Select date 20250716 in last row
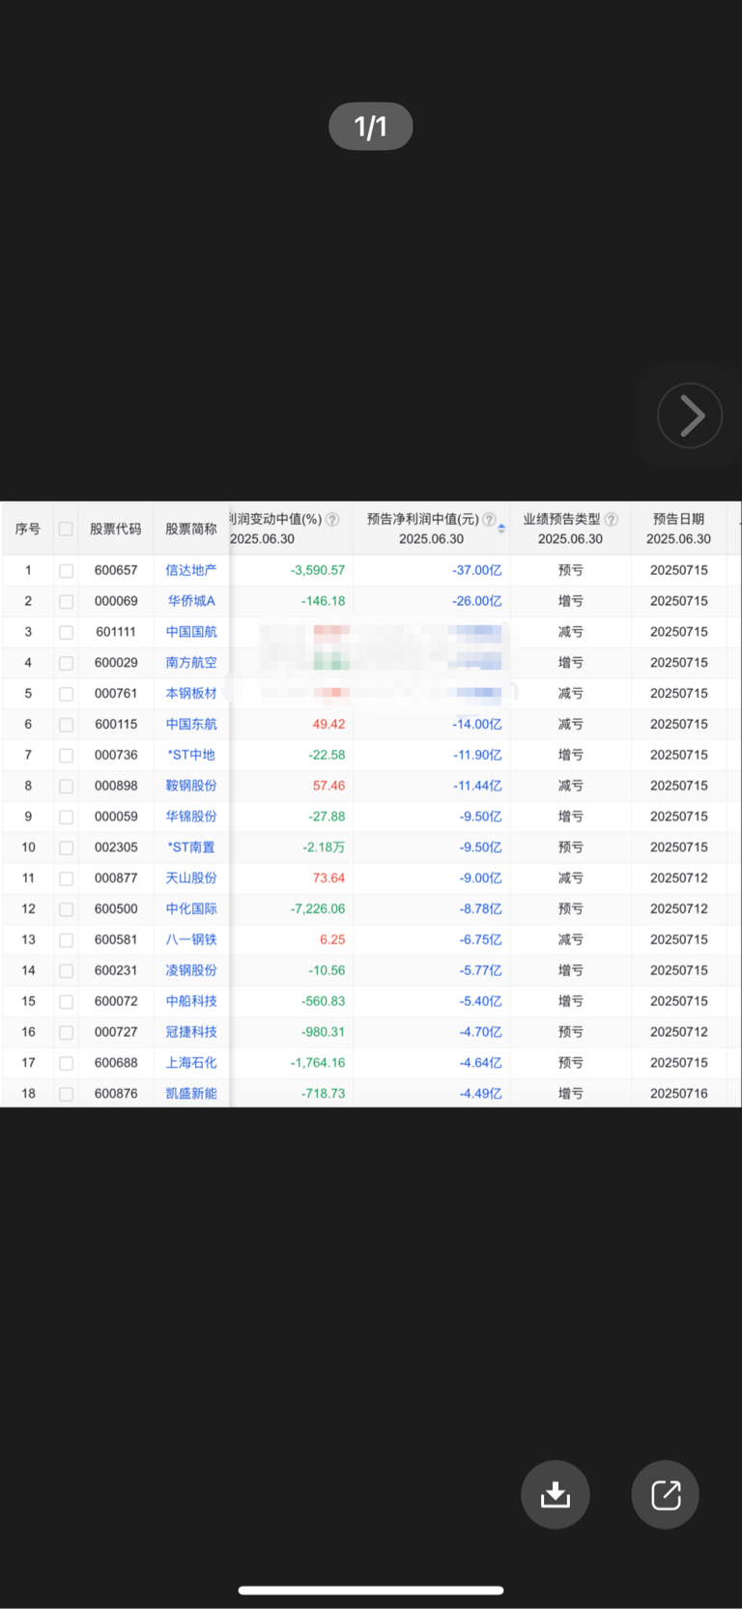This screenshot has width=742, height=1609. pyautogui.click(x=679, y=1094)
